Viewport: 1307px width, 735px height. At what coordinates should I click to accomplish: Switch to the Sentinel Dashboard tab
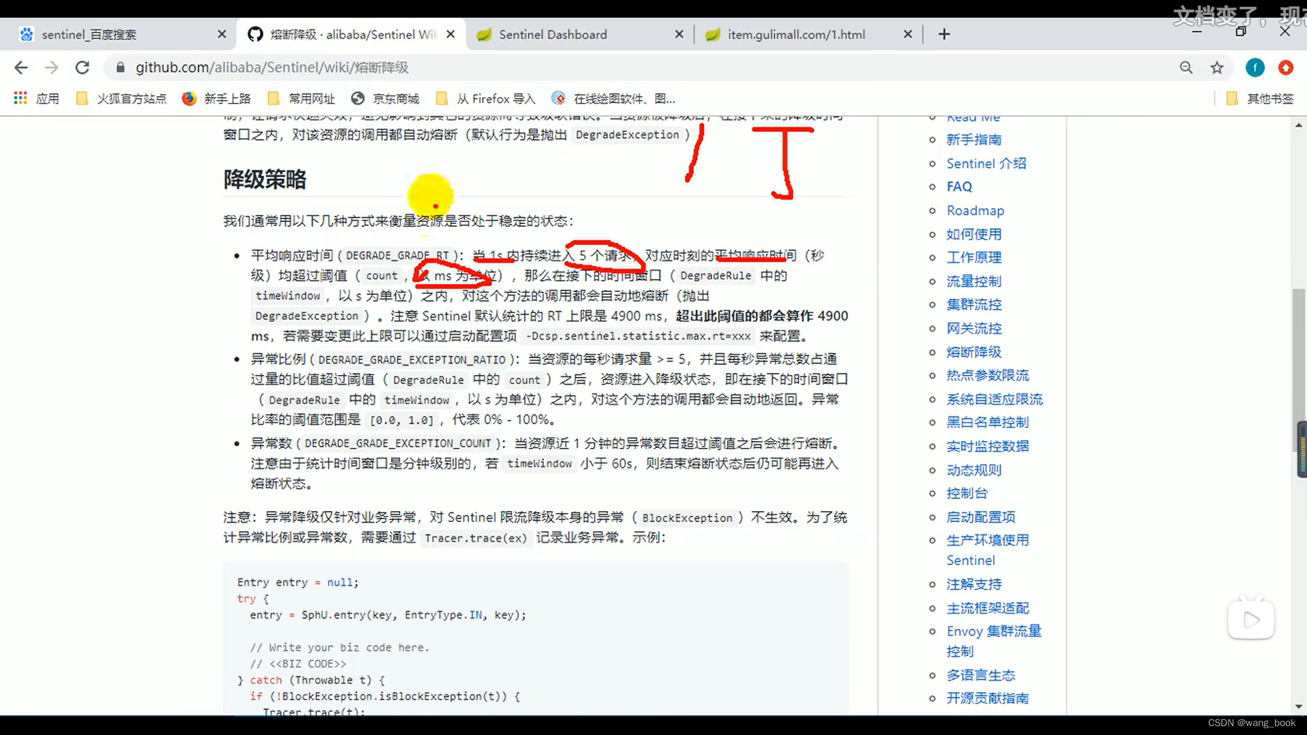[x=553, y=34]
